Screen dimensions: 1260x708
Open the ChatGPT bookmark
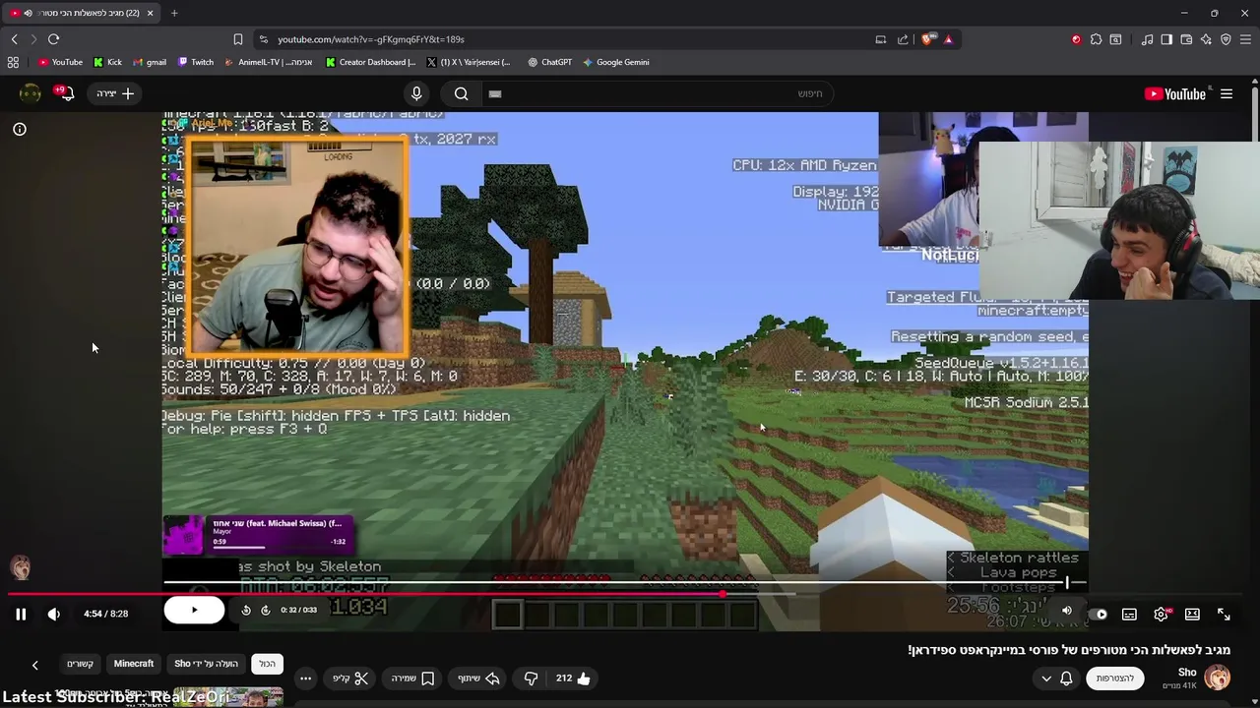pos(549,62)
